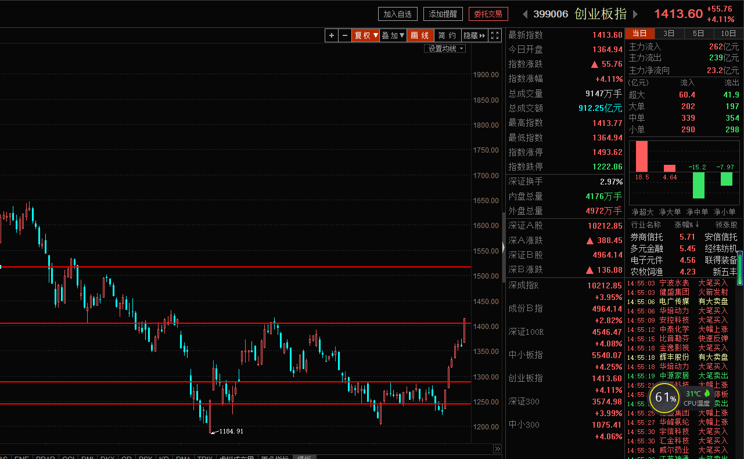
Task: Switch to the 当日 tab
Action: 639,34
